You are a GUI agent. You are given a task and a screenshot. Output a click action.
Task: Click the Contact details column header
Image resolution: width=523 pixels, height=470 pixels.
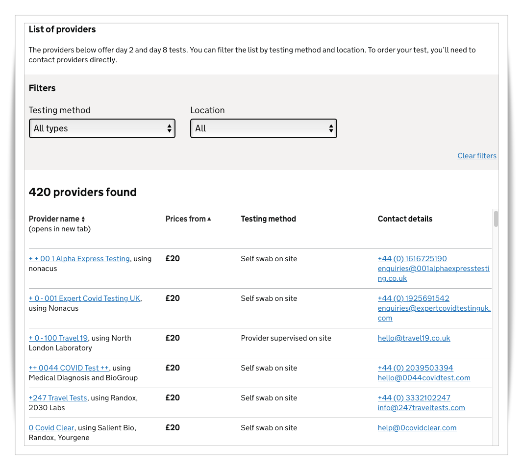[405, 219]
